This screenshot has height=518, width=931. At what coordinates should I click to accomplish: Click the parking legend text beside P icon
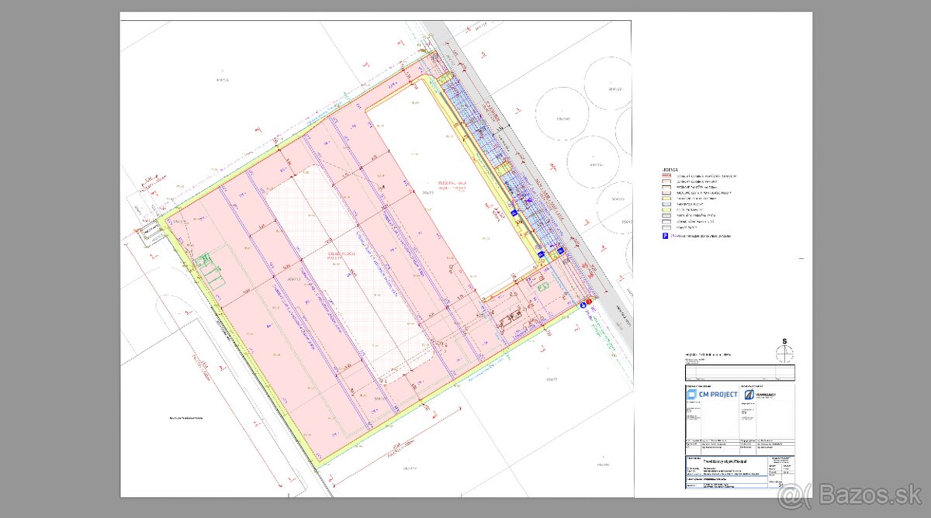pyautogui.click(x=702, y=235)
